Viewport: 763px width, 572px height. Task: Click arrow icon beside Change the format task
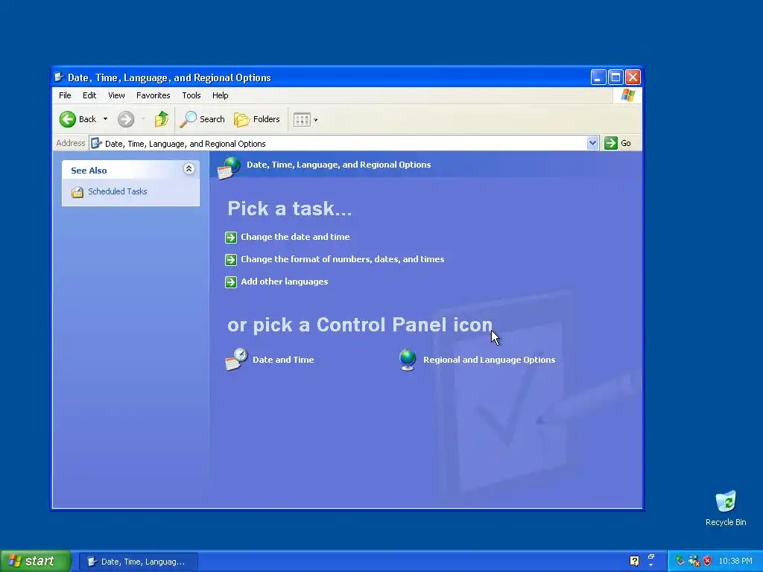[231, 260]
